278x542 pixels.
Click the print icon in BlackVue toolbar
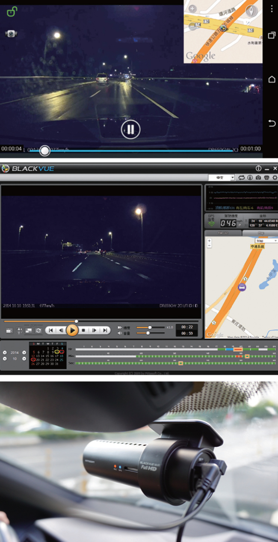pos(266,178)
